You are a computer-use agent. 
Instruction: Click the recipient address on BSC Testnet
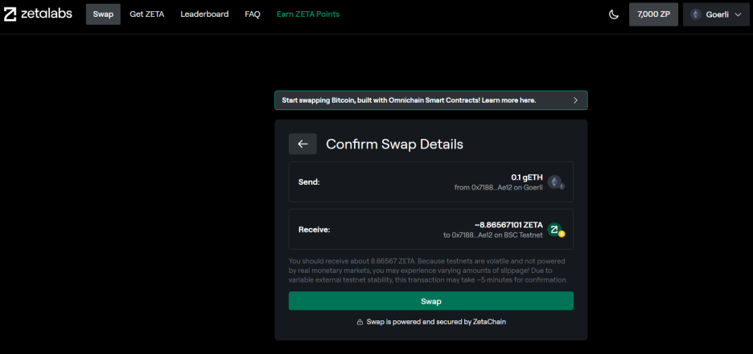click(x=493, y=235)
